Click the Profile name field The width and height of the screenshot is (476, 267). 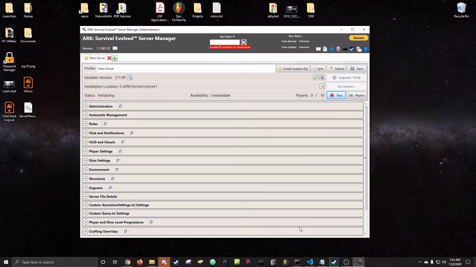pos(186,69)
